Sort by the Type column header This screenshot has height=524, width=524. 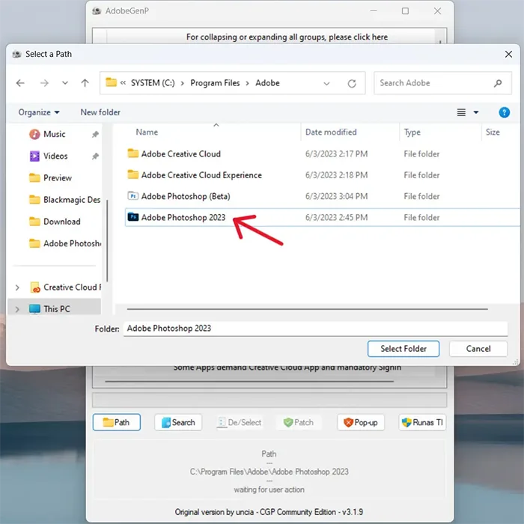coord(412,132)
